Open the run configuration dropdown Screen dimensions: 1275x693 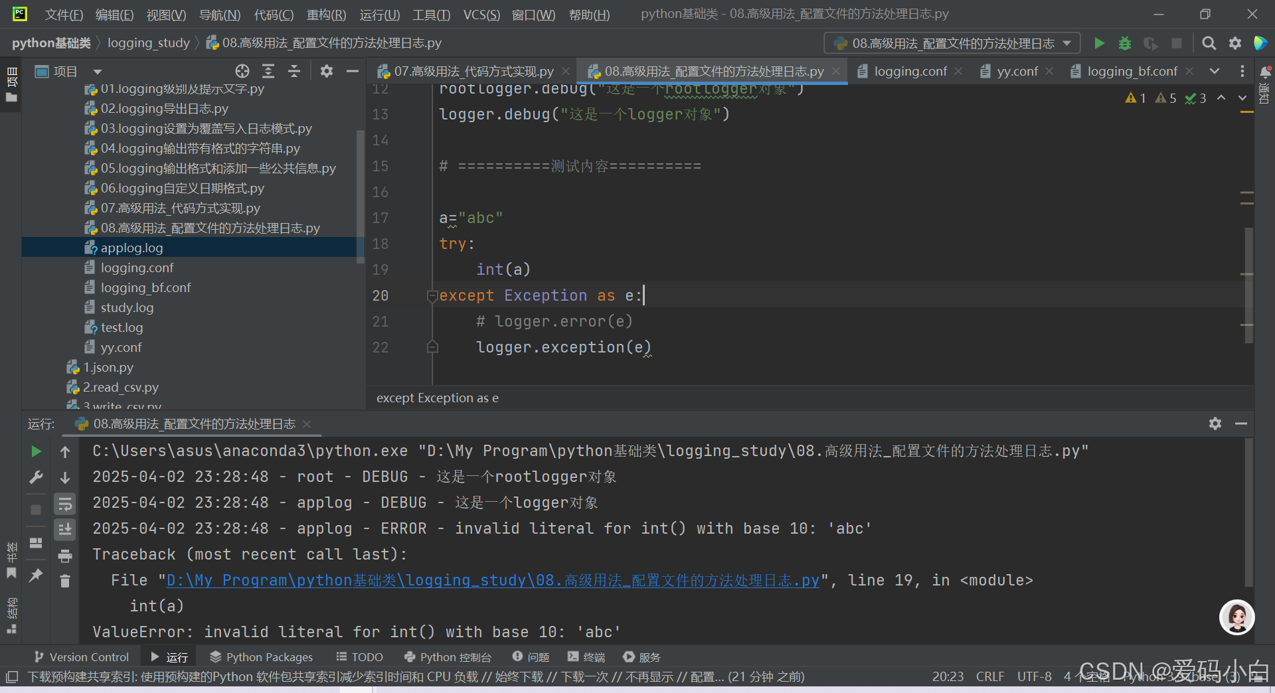pos(952,43)
